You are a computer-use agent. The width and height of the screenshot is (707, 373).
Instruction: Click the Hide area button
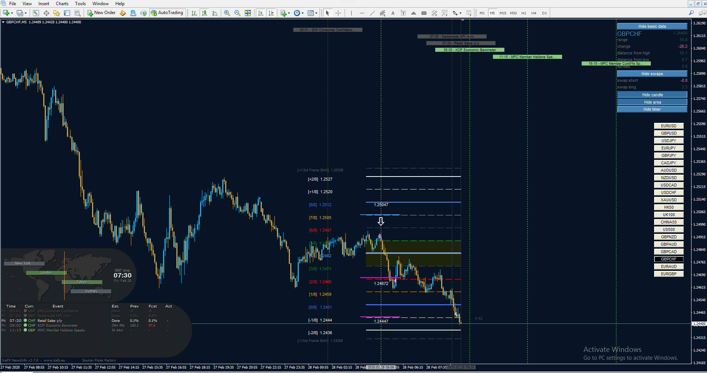(x=652, y=102)
